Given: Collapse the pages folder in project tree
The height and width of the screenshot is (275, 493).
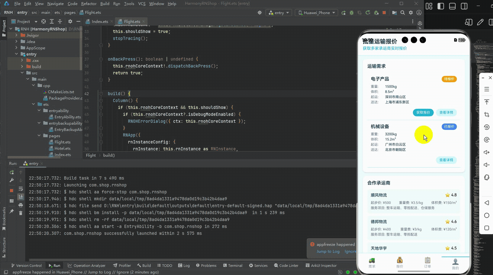Looking at the screenshot, I should coord(39,136).
